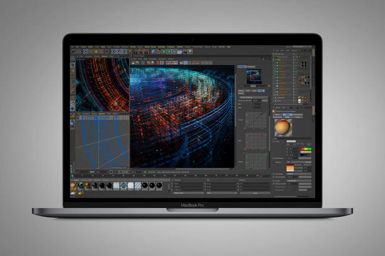Open the Pipeline menu

(x=179, y=47)
